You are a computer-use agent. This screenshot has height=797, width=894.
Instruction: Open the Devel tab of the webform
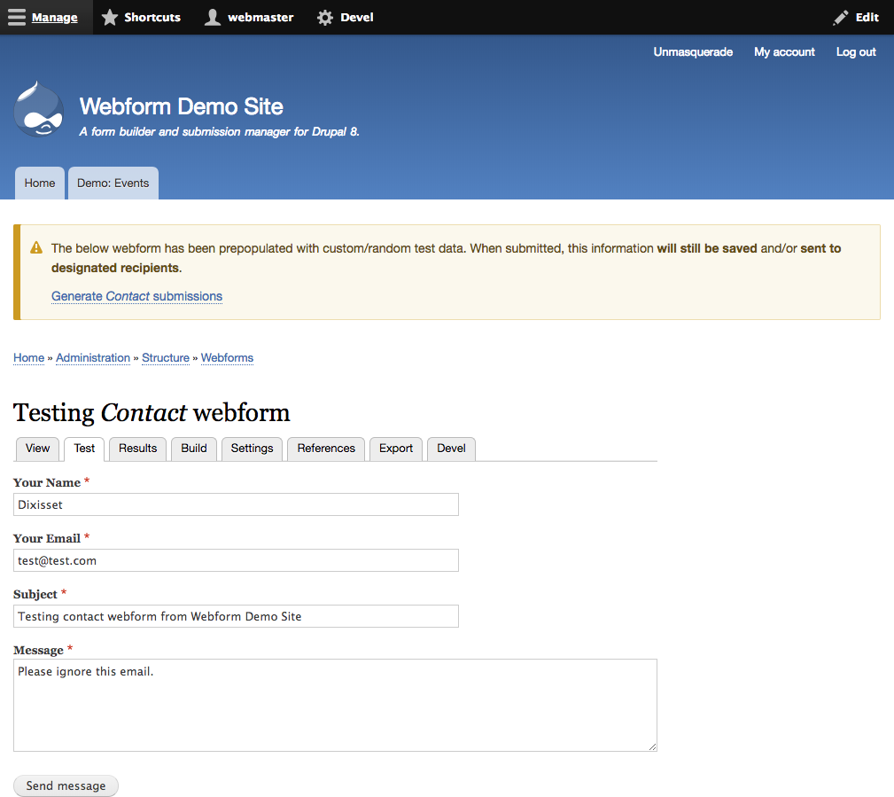coord(451,449)
